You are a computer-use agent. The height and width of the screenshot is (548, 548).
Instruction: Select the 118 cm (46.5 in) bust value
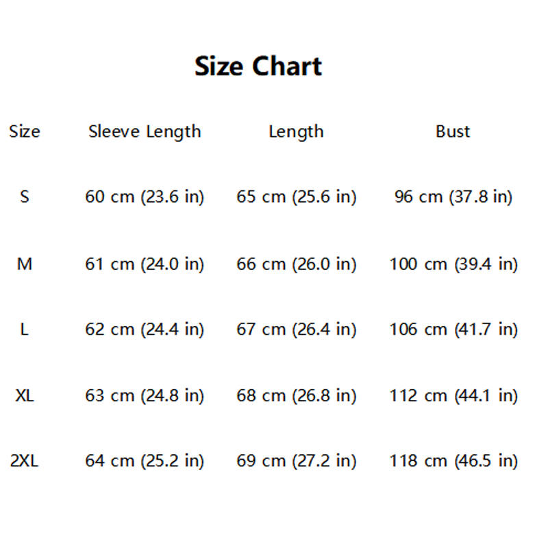click(453, 461)
